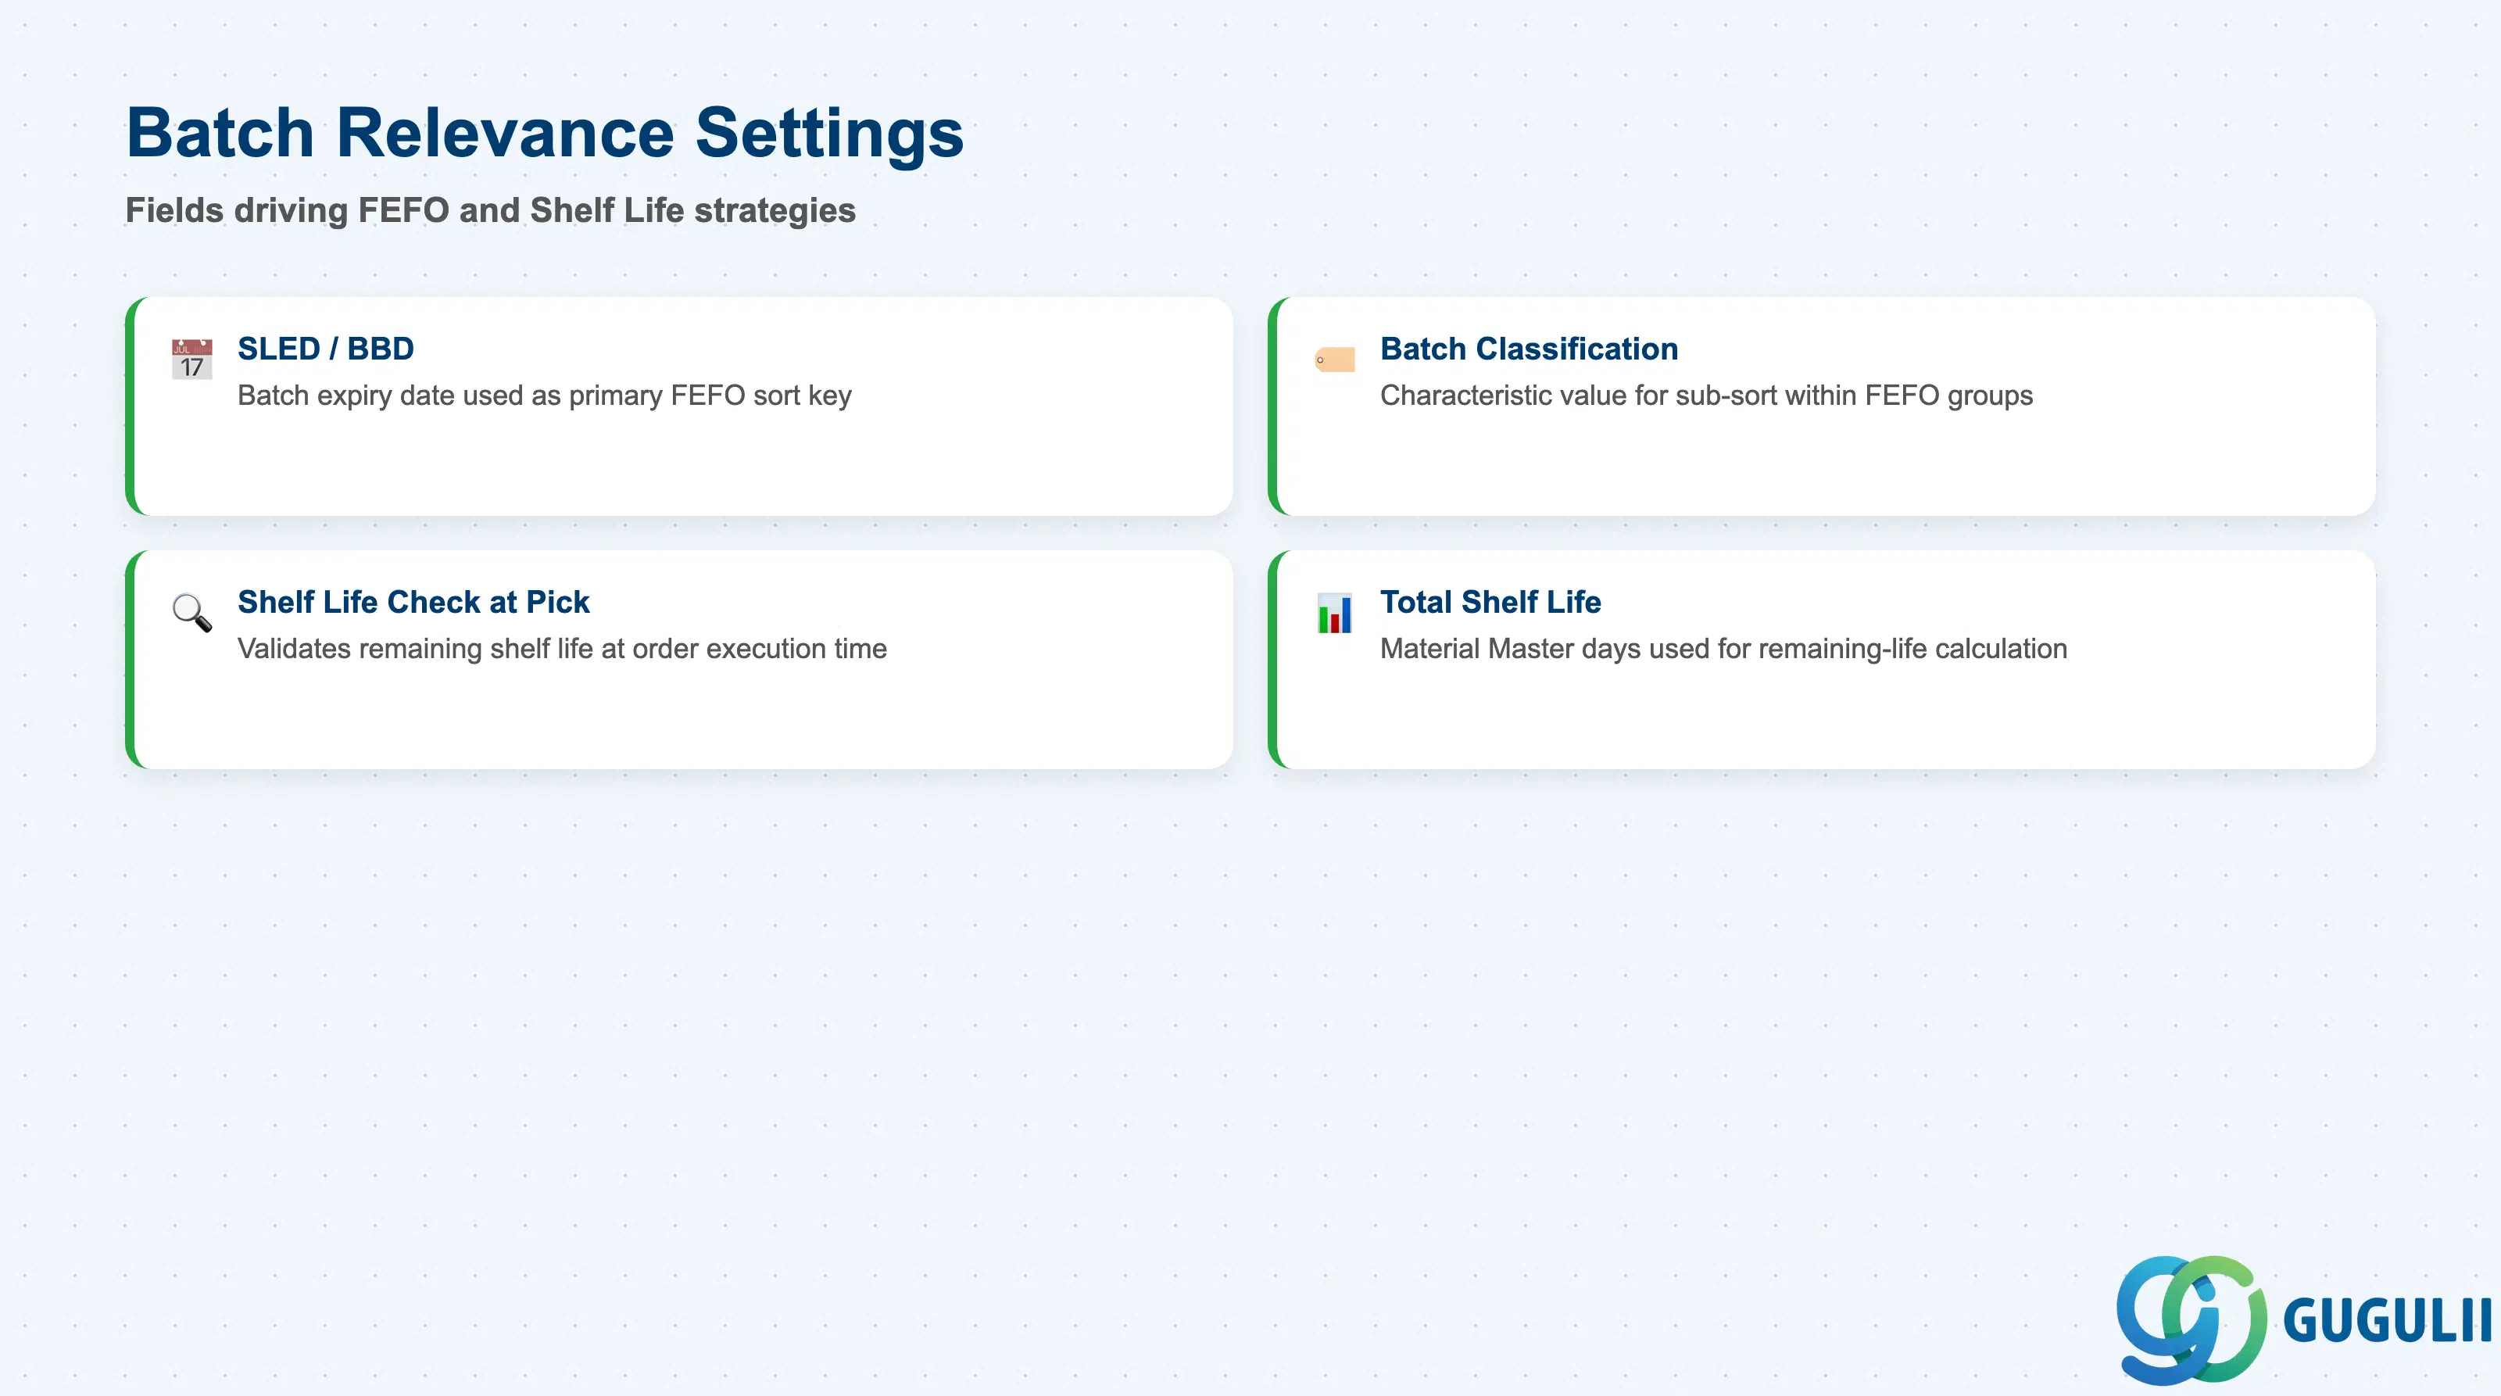Click the bar chart icon
The width and height of the screenshot is (2501, 1396).
pos(1334,613)
